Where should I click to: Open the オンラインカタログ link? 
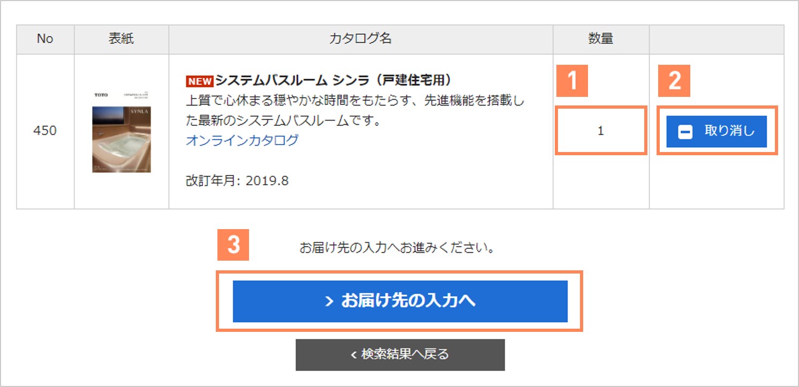click(x=242, y=140)
